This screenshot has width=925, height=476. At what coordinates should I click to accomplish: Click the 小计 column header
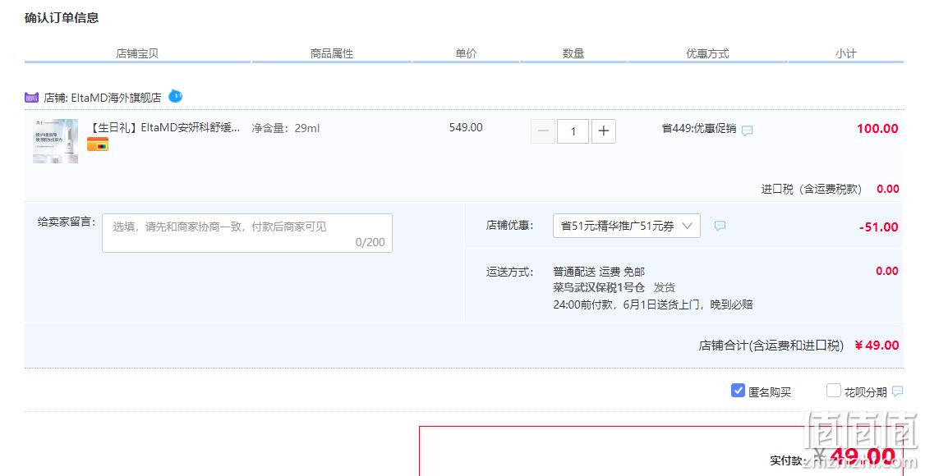[x=846, y=53]
